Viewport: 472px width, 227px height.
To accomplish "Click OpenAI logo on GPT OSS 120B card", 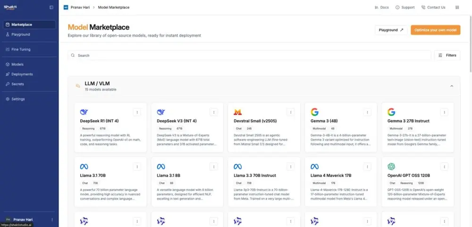I will point(391,167).
